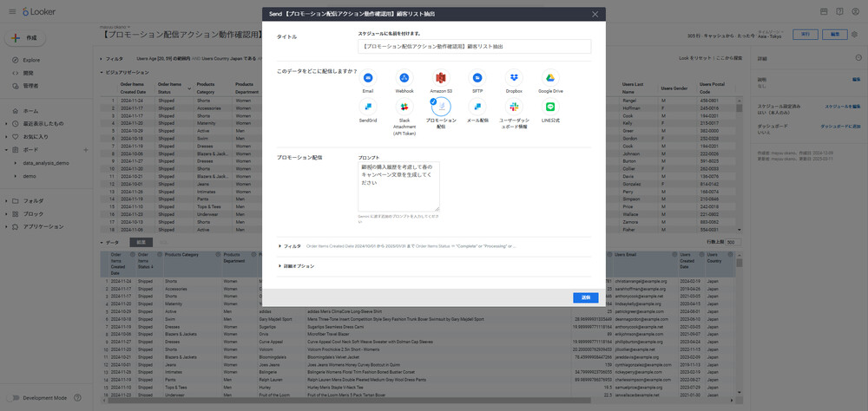Select the selected プロモーション配信 destination

click(441, 107)
